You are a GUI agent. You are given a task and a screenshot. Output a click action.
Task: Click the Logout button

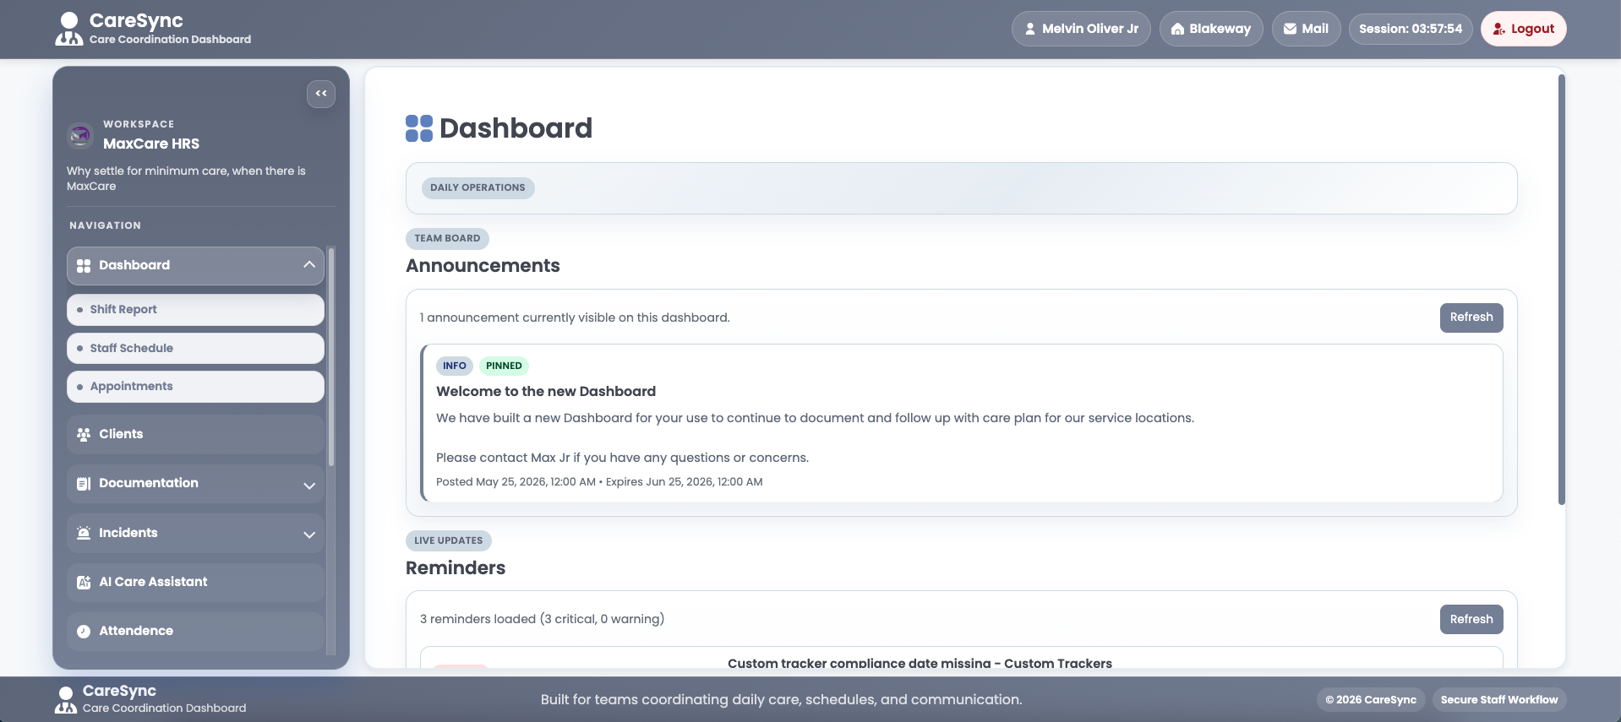pyautogui.click(x=1523, y=29)
